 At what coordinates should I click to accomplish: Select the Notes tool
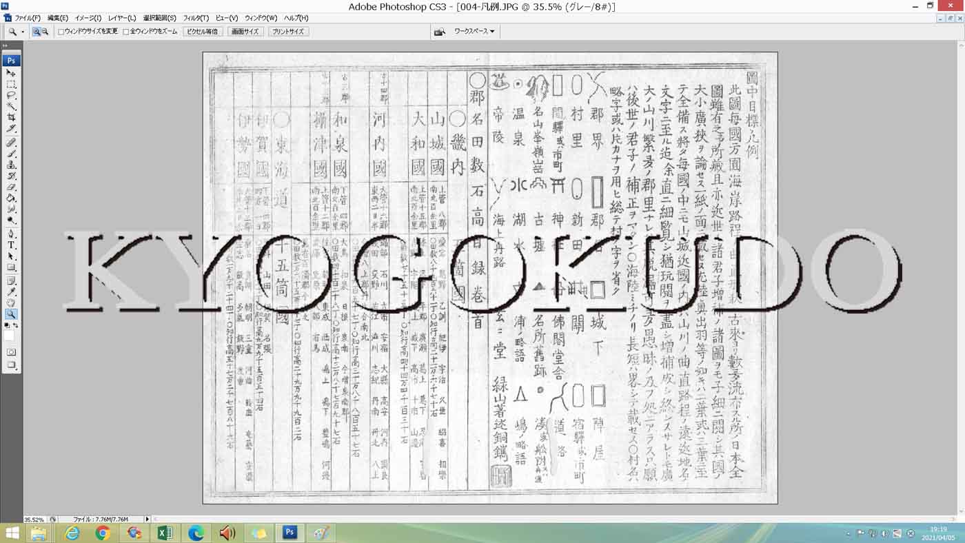click(11, 281)
